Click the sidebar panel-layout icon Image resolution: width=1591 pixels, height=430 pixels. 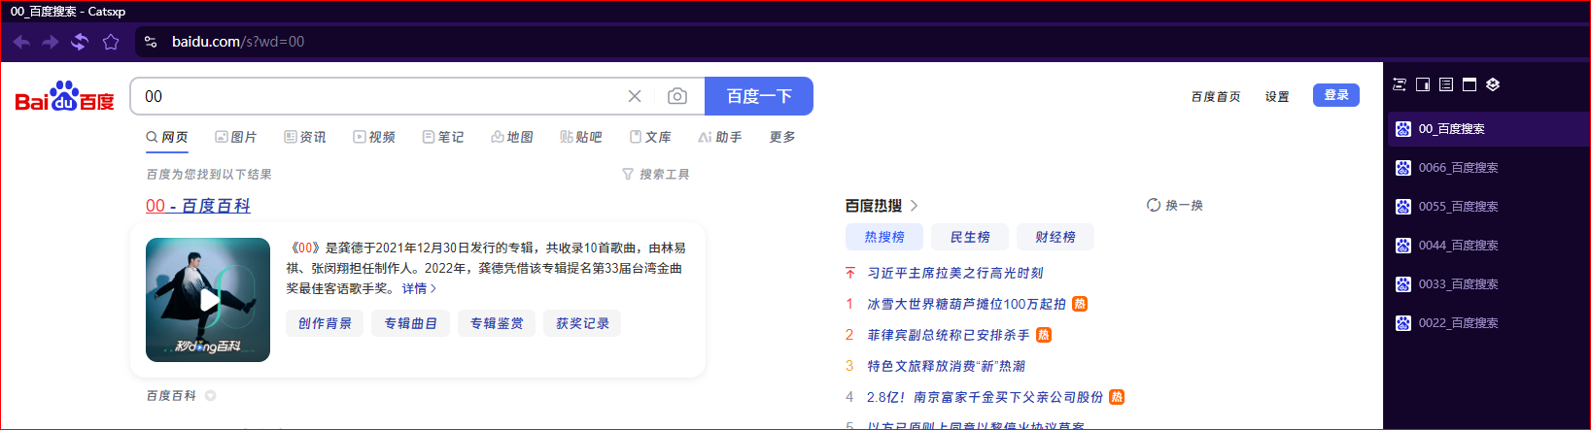tap(1423, 84)
